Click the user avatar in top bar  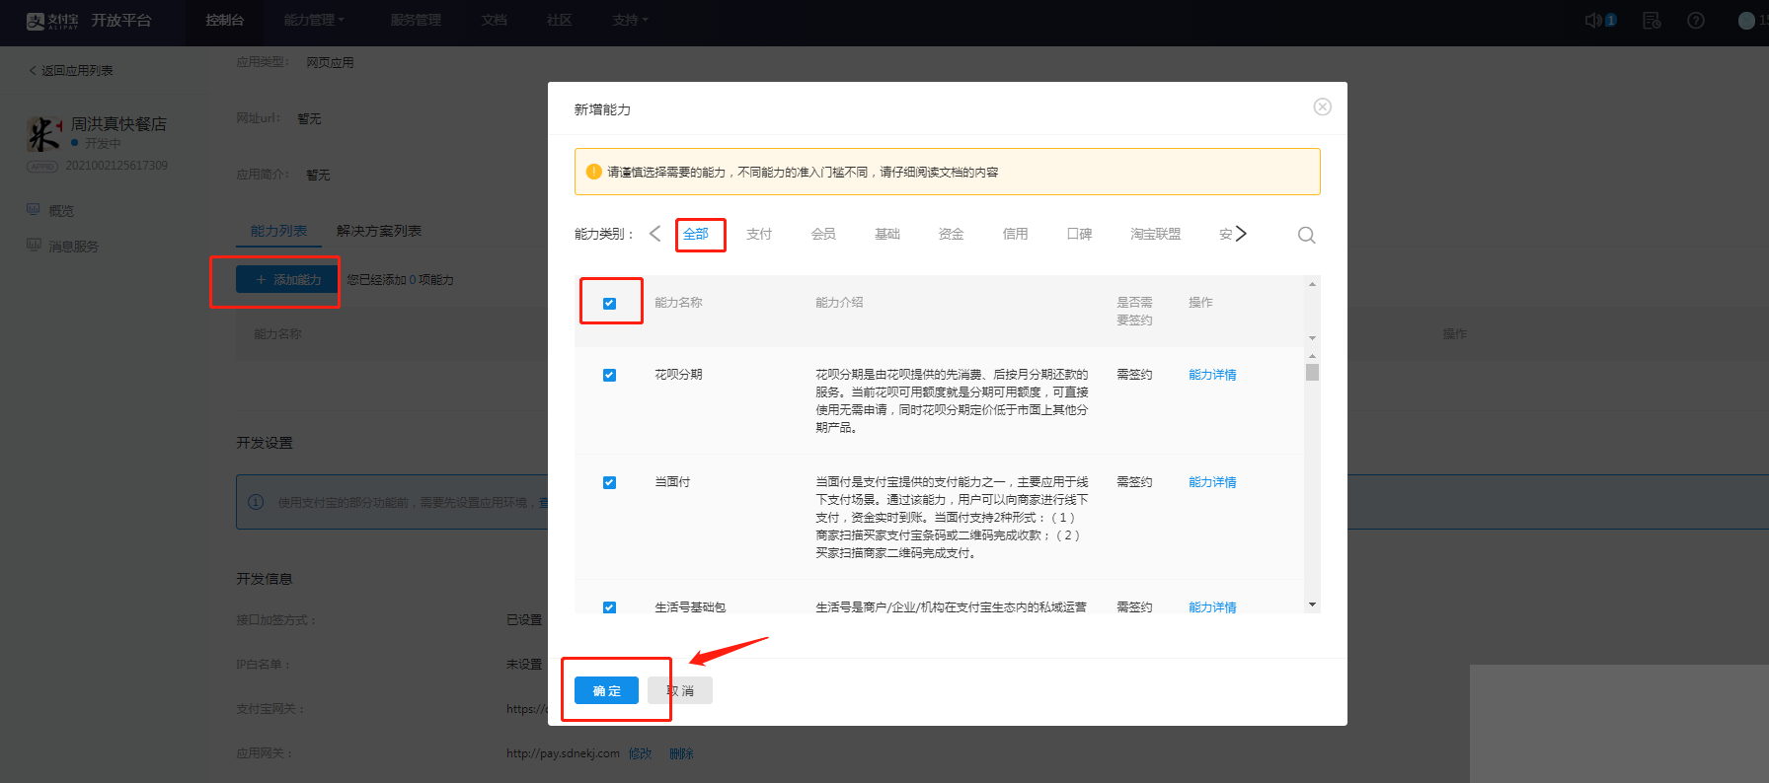click(1746, 21)
